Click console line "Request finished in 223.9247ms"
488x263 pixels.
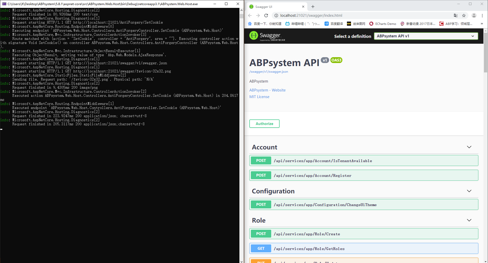[x=79, y=116]
